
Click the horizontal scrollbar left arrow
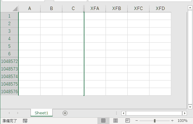coord(123,113)
